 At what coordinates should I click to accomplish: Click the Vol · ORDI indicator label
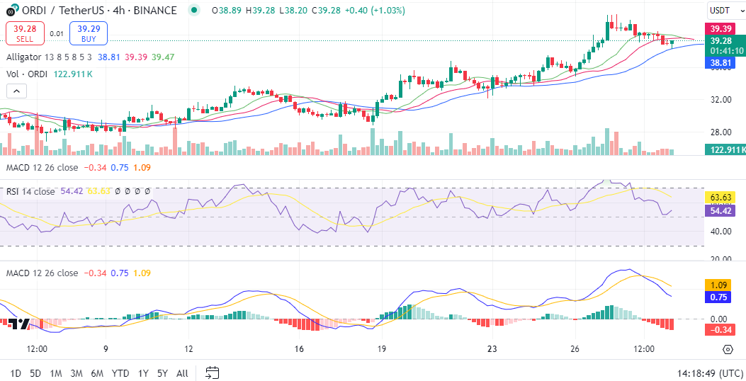click(x=28, y=74)
